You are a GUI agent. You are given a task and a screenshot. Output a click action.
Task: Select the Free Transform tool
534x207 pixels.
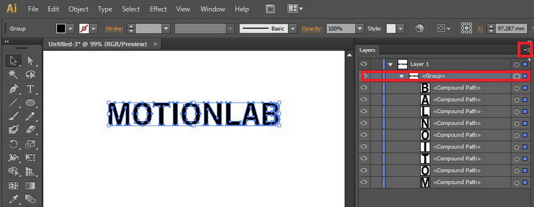pyautogui.click(x=30, y=158)
